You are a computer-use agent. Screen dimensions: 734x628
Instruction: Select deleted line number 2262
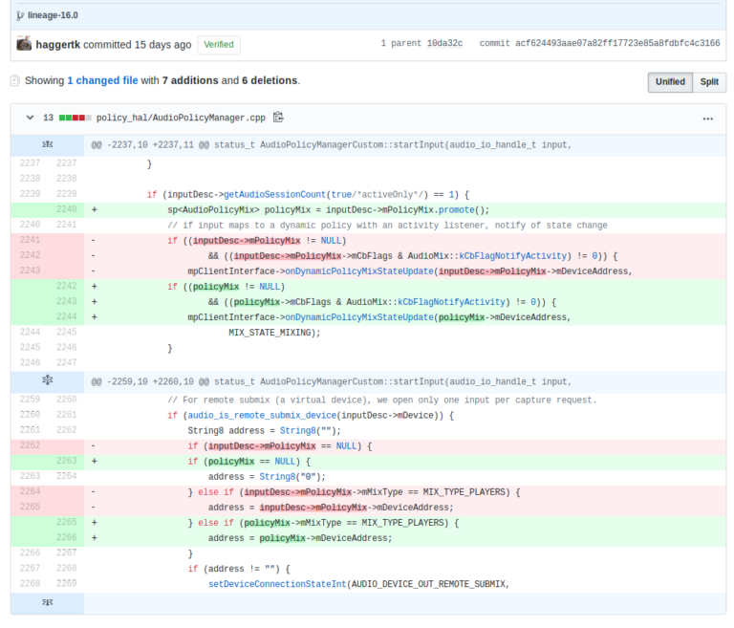[x=30, y=445]
